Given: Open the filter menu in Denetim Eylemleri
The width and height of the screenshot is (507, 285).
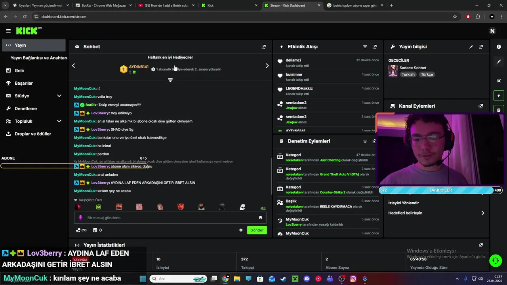Looking at the screenshot, I should click(365, 141).
